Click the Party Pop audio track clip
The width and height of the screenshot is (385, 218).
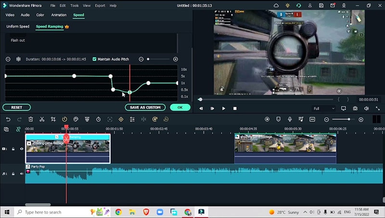[x=204, y=174]
